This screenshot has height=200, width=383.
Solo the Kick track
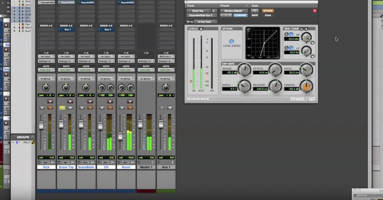pos(42,108)
